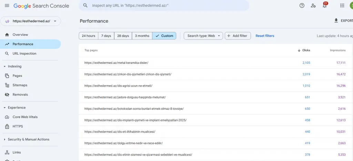The height and width of the screenshot is (161, 353).
Task: Click the Top pages column header
Action: [x=91, y=50]
